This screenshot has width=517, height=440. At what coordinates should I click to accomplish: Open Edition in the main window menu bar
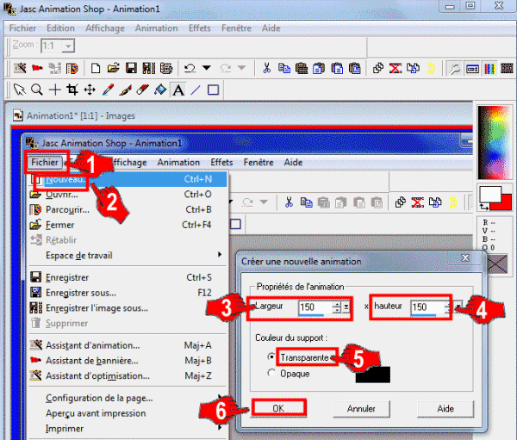[60, 28]
